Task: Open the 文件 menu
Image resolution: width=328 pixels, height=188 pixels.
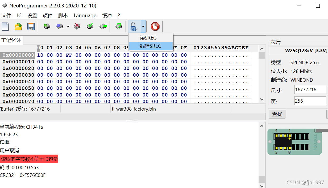Action: coord(6,16)
